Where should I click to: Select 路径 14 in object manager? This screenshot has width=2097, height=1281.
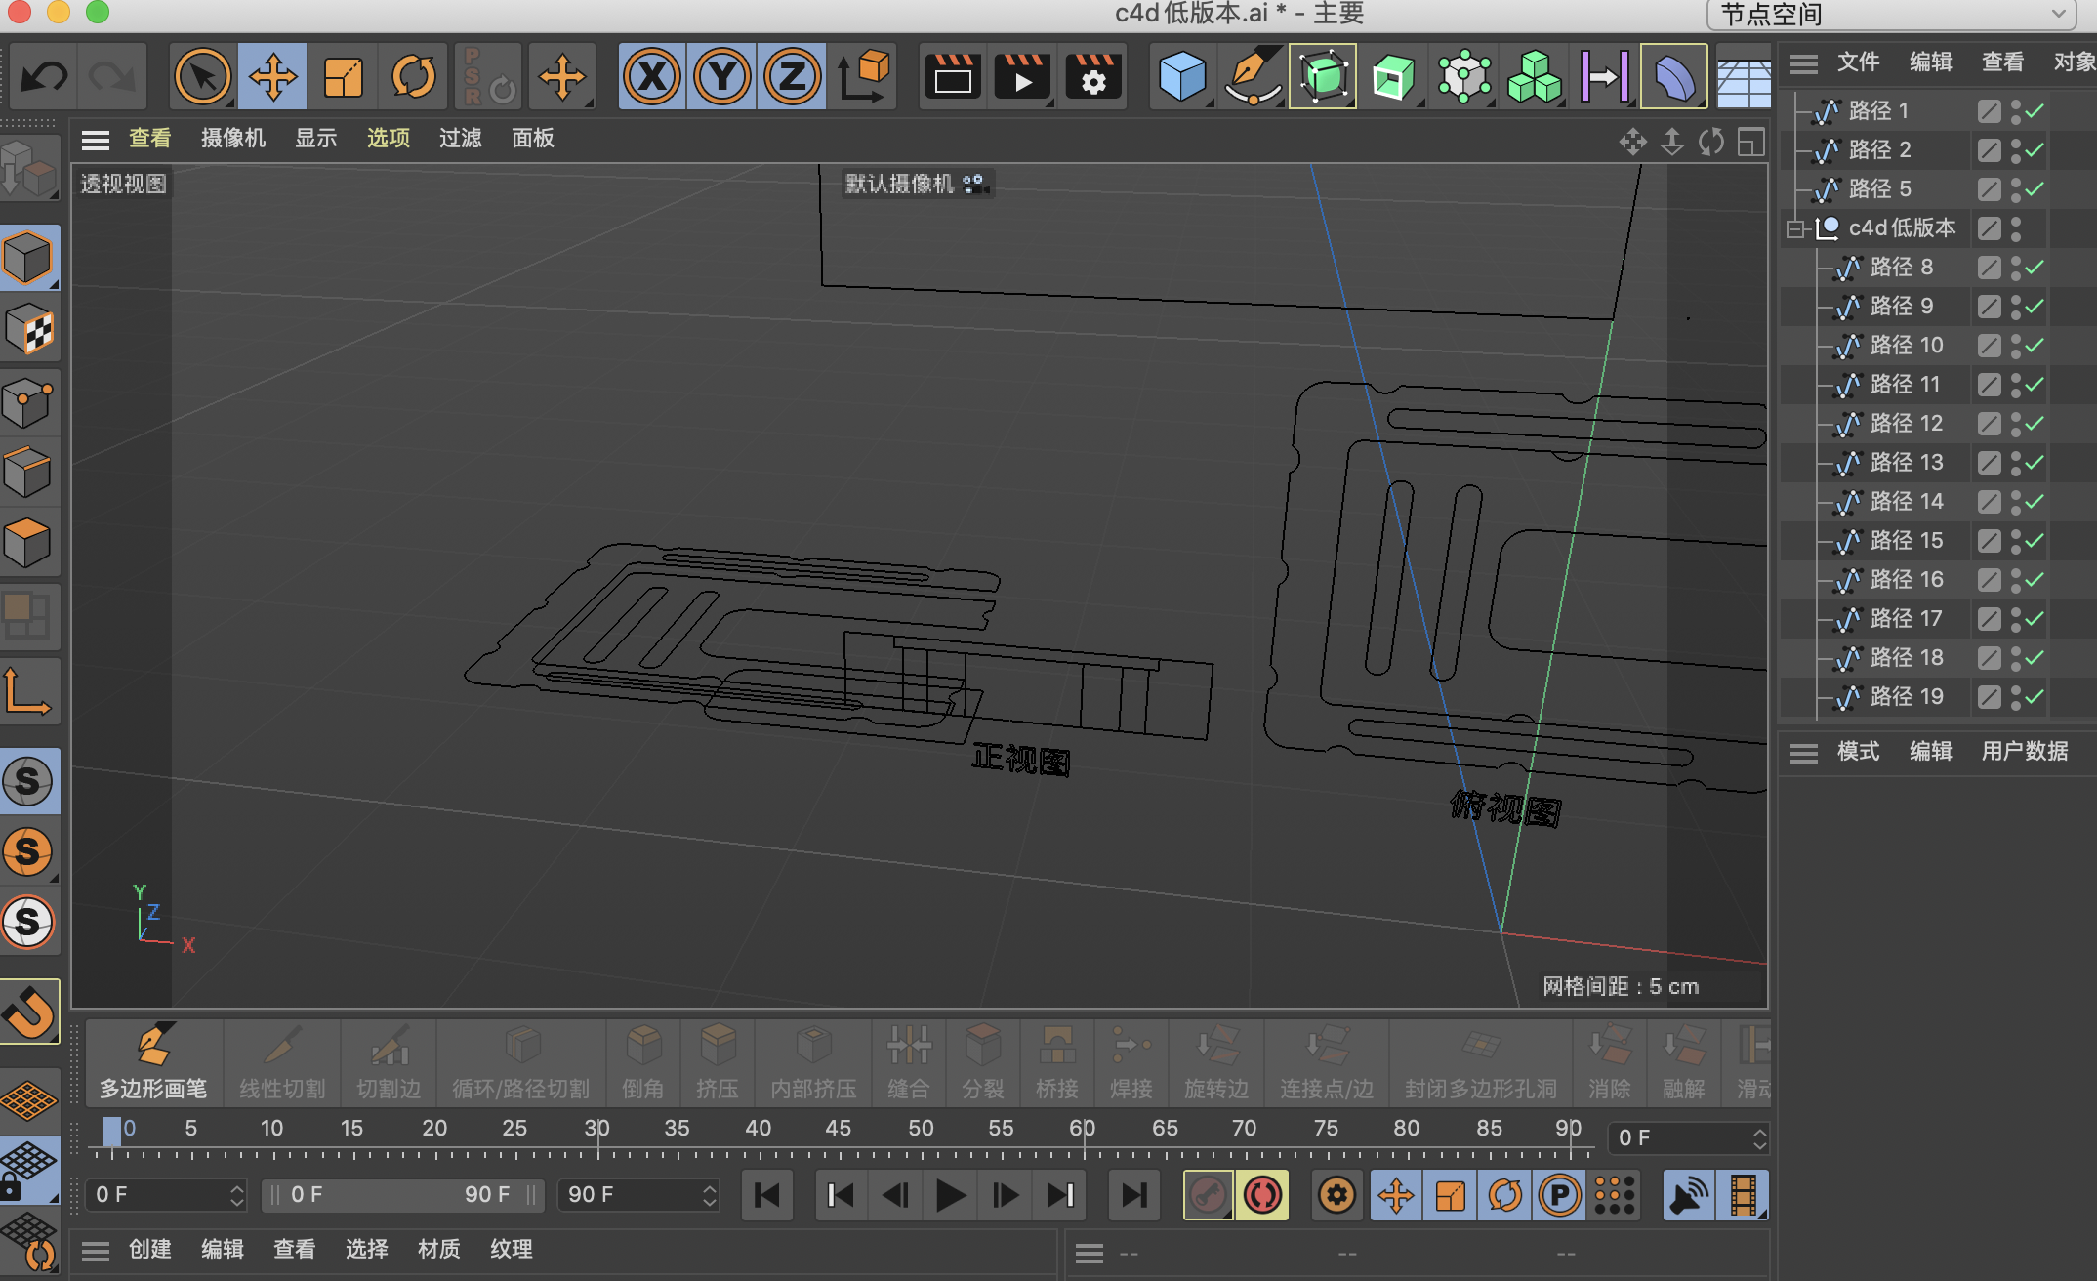[1906, 502]
